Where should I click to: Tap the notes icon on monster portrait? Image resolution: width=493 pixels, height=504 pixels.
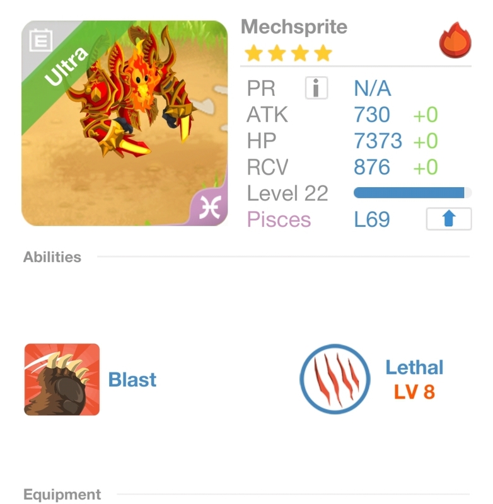[41, 40]
